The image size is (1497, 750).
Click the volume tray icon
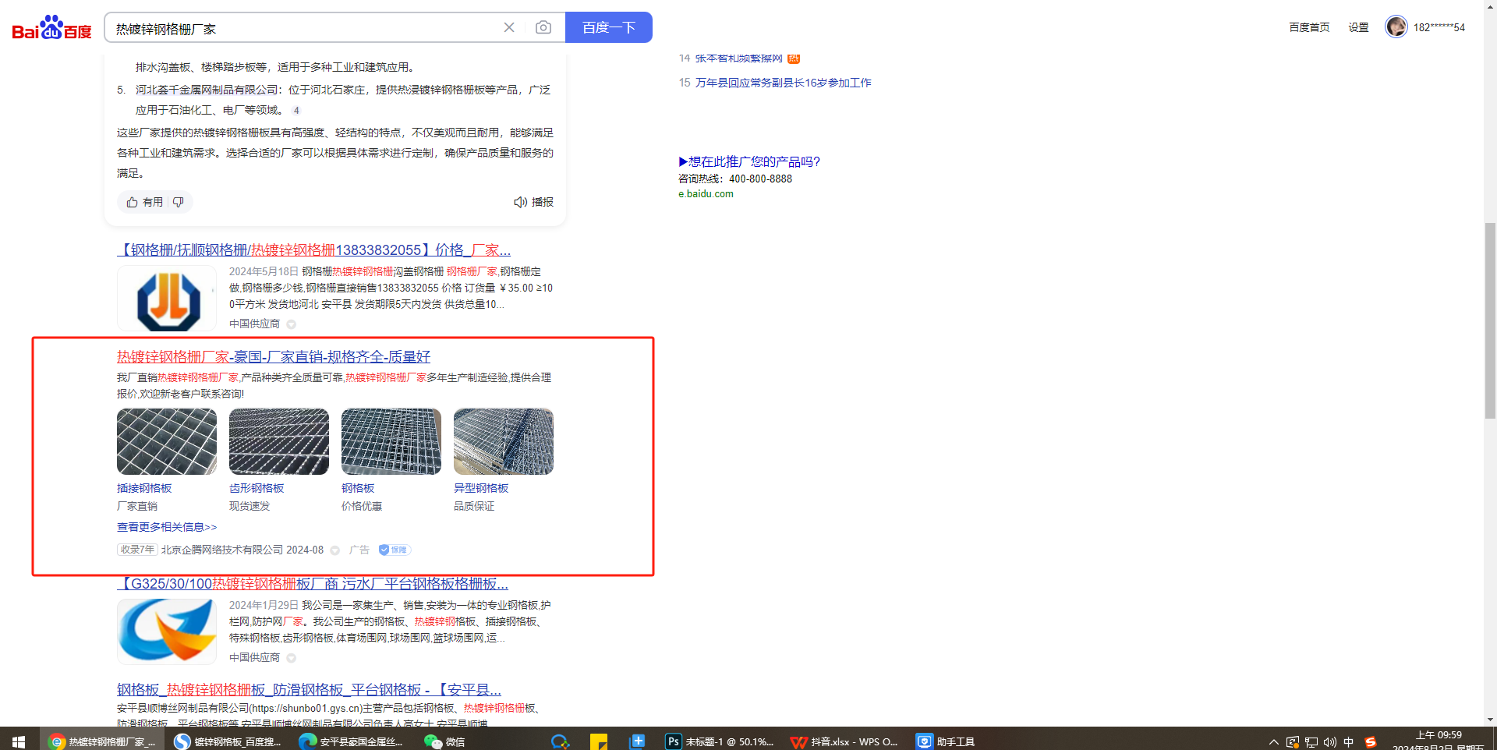(x=1330, y=742)
